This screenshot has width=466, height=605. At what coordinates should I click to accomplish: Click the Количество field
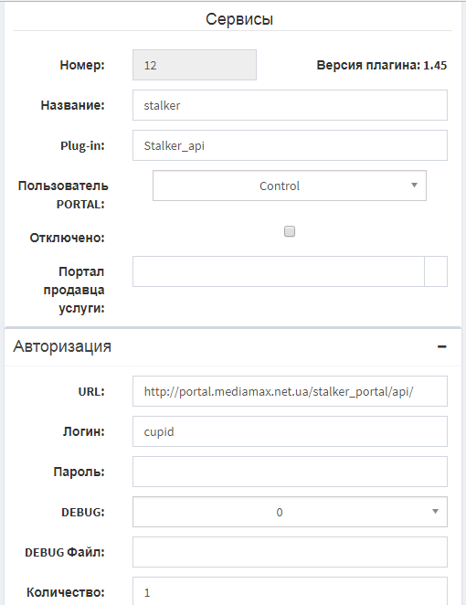[x=290, y=591]
